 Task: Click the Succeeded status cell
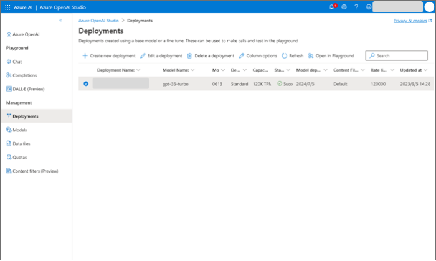coord(285,83)
